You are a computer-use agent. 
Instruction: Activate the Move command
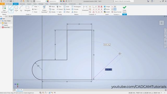point(52,7)
